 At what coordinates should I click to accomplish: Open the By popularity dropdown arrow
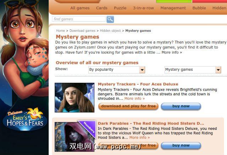coord(142,70)
